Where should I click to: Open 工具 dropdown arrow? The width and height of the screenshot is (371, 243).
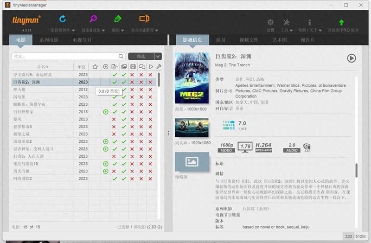[291, 30]
